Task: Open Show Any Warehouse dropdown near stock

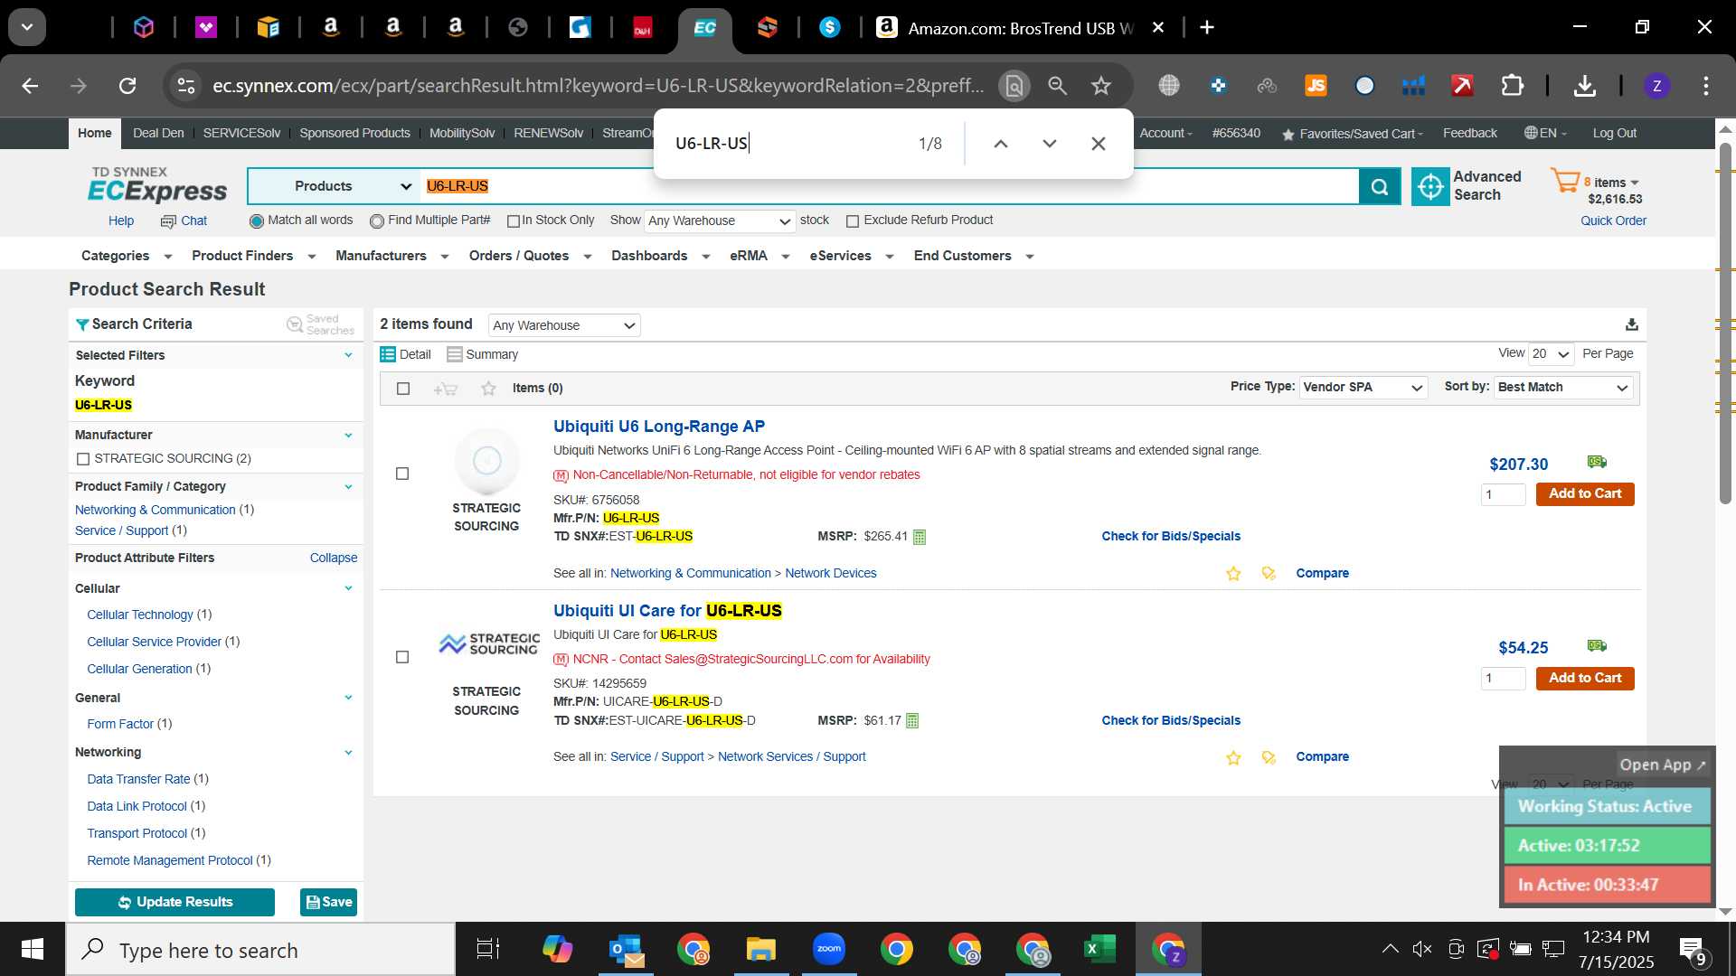Action: 720,221
